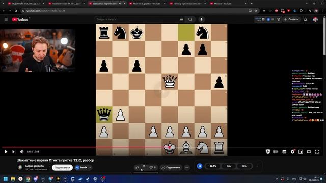Toggle subtitles in the player

point(284,151)
